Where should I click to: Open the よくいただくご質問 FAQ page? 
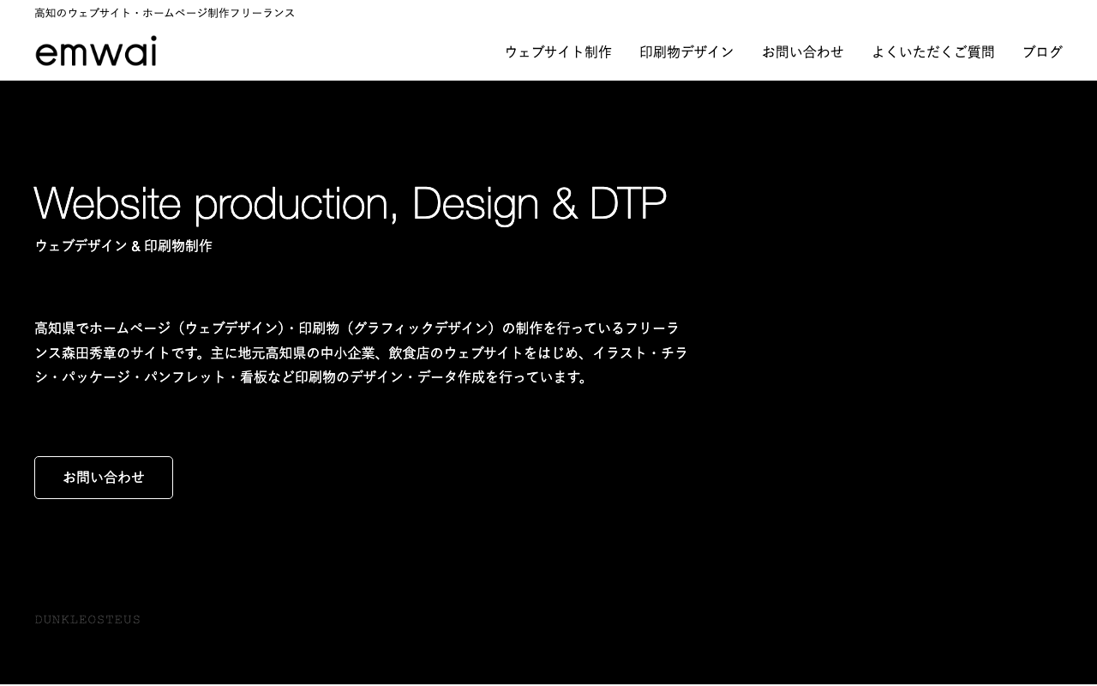click(x=932, y=52)
